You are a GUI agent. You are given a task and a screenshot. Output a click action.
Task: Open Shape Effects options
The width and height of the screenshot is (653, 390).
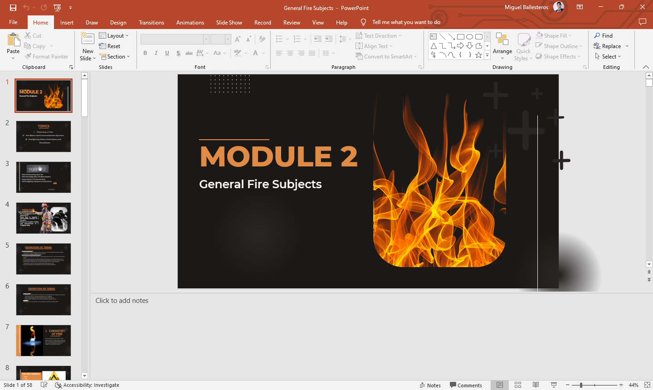(558, 57)
